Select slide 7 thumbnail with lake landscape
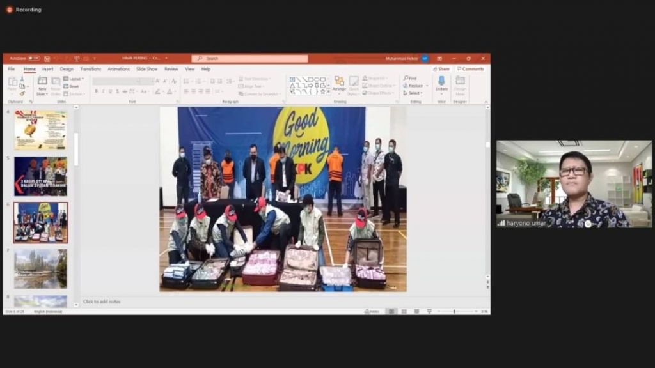Screen dimensions: 655x368 point(40,269)
